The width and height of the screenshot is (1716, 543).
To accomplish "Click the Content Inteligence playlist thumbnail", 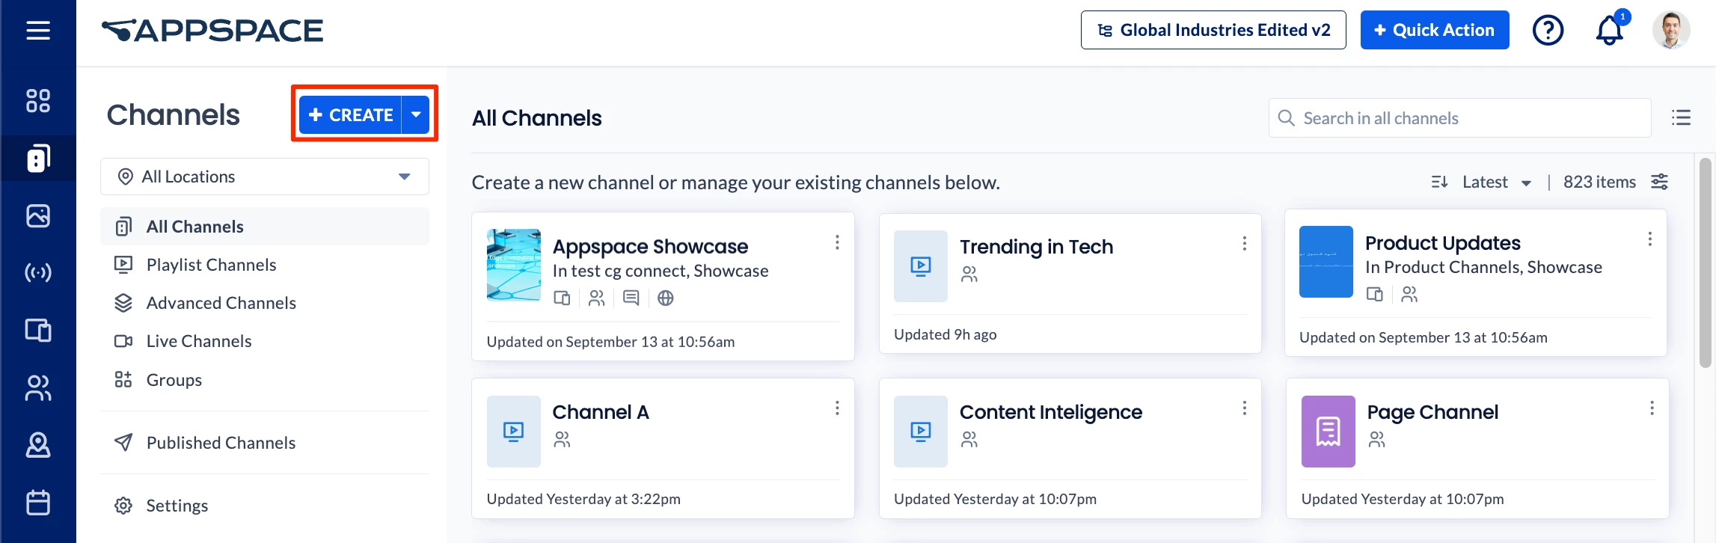I will click(x=920, y=432).
